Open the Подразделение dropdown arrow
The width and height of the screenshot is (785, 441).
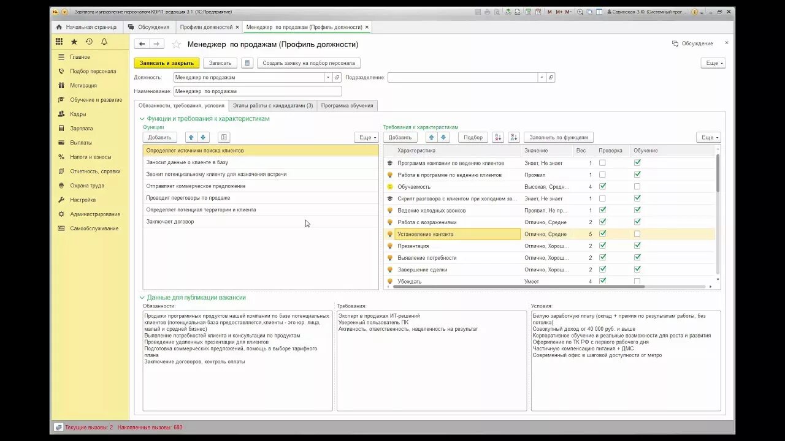coord(542,78)
